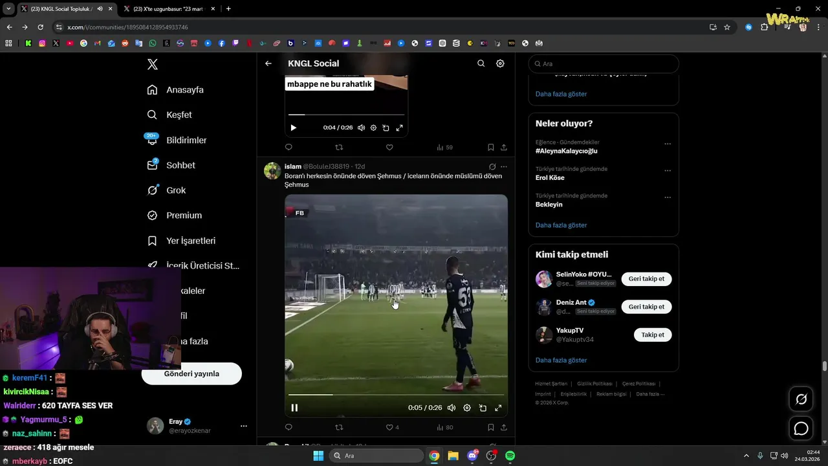This screenshot has height=466, width=828.
Task: Open a new browser tab
Action: coord(228,9)
